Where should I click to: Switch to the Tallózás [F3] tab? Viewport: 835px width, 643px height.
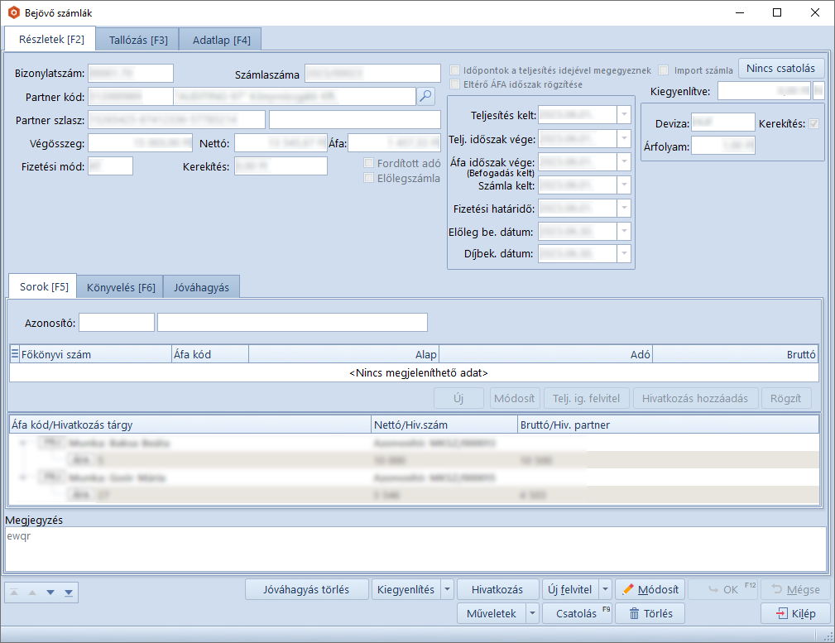pyautogui.click(x=138, y=40)
